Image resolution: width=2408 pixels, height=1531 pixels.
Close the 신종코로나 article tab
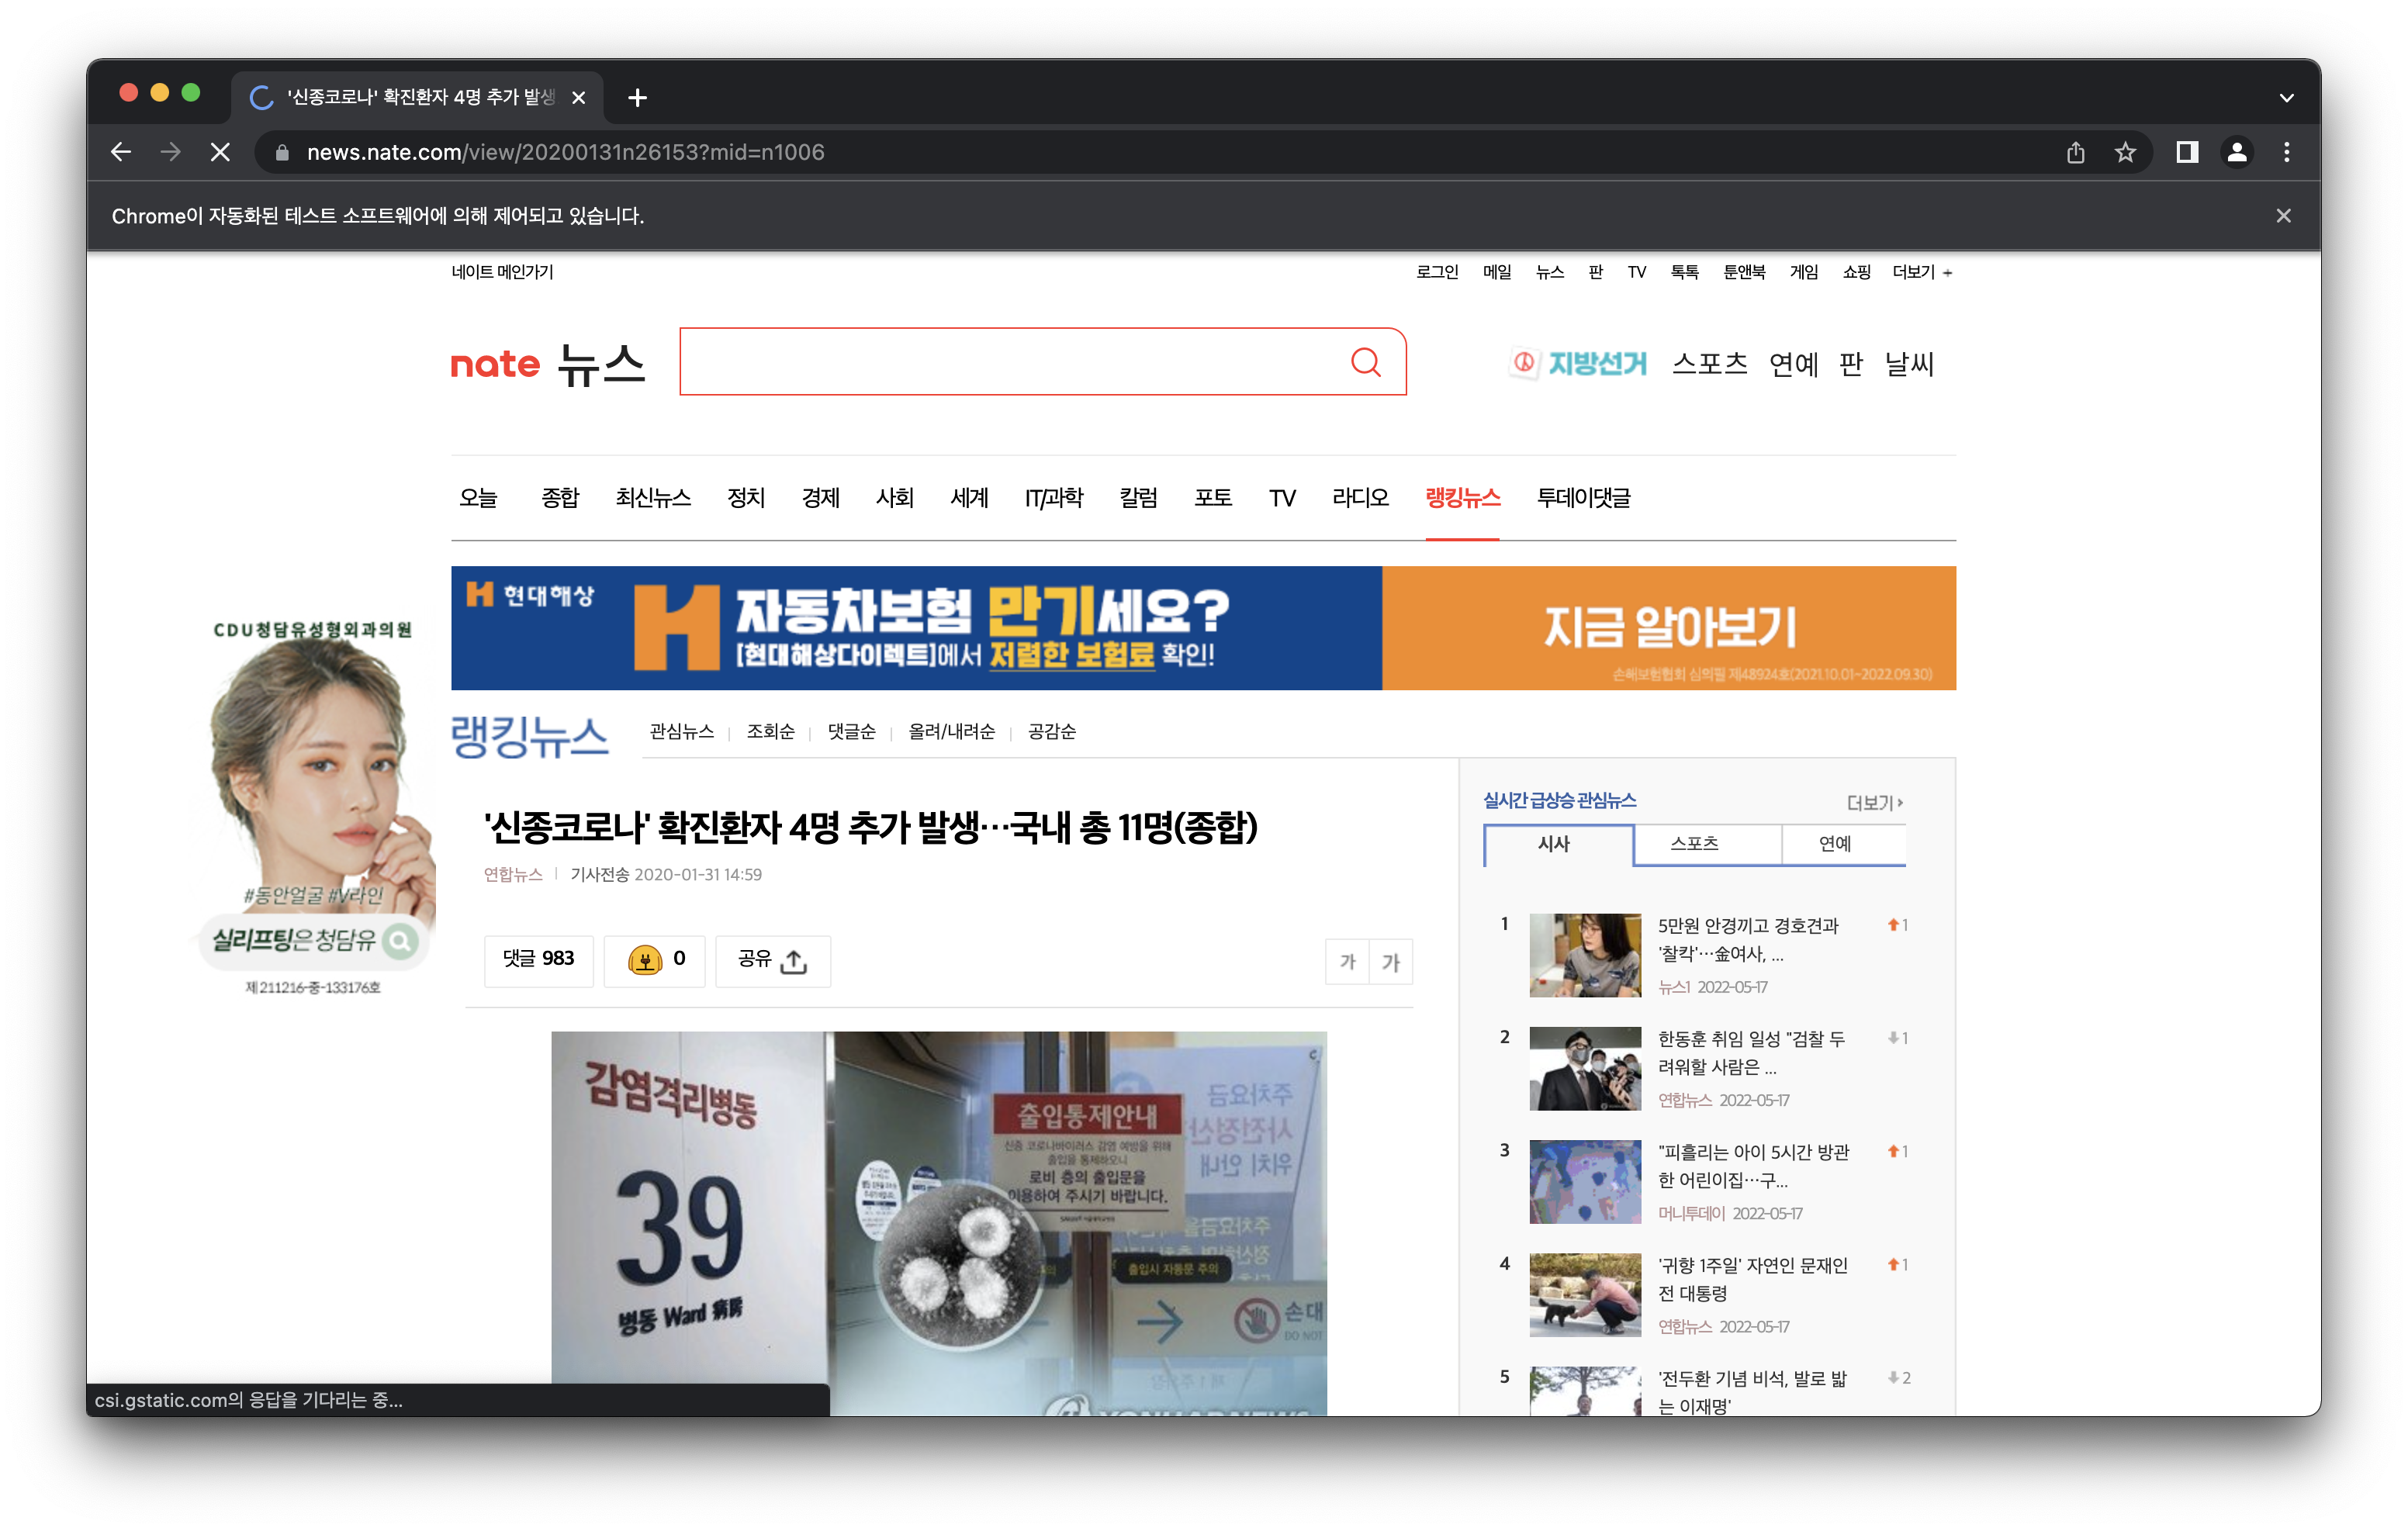[578, 97]
